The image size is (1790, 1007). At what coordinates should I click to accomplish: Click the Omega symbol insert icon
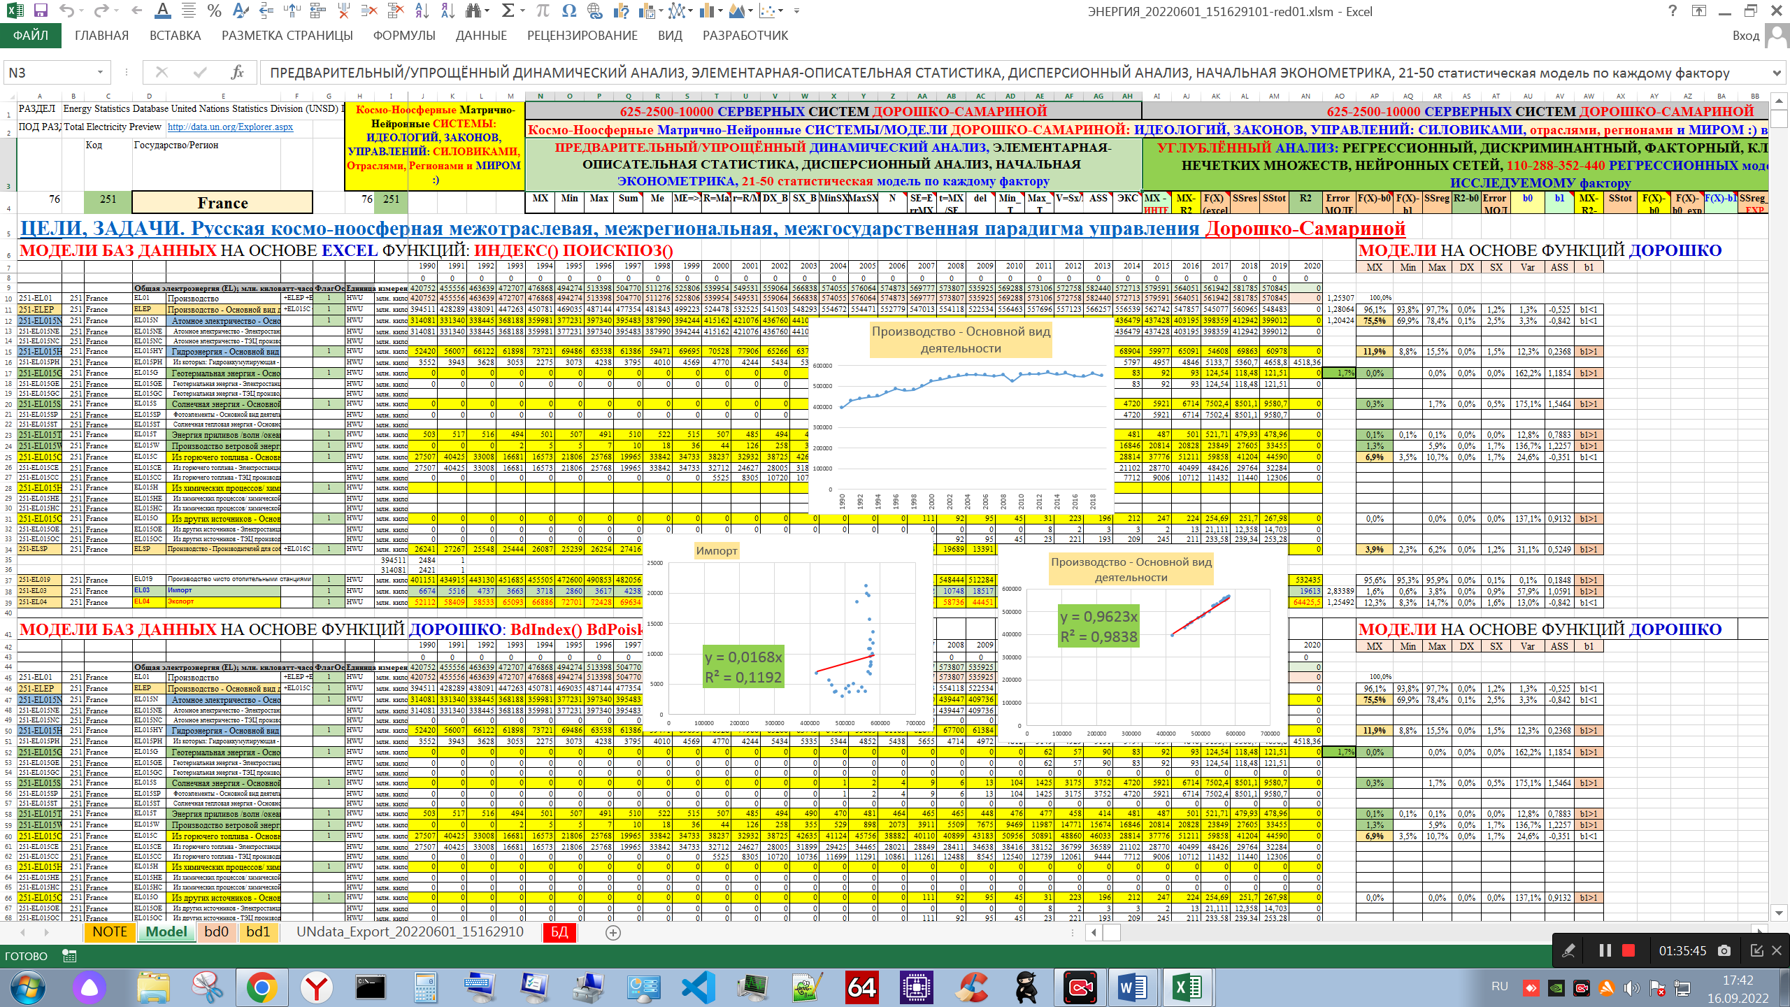tap(568, 10)
